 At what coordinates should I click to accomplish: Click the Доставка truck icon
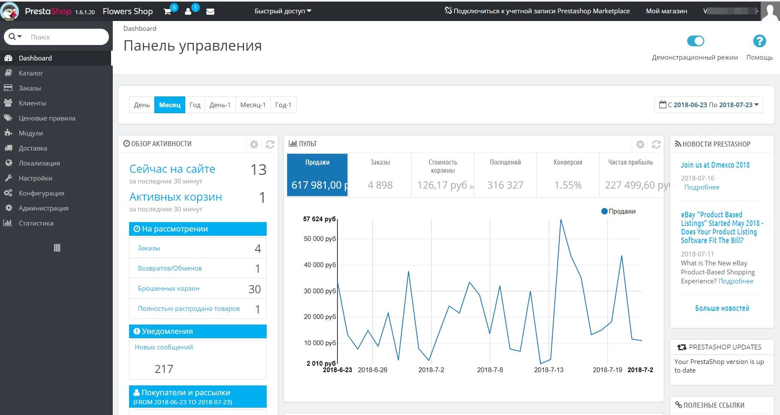coord(8,148)
